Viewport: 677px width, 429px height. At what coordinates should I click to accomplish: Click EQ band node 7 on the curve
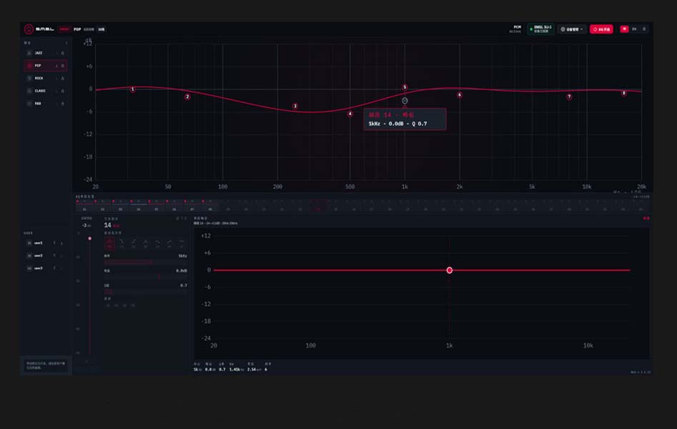569,97
